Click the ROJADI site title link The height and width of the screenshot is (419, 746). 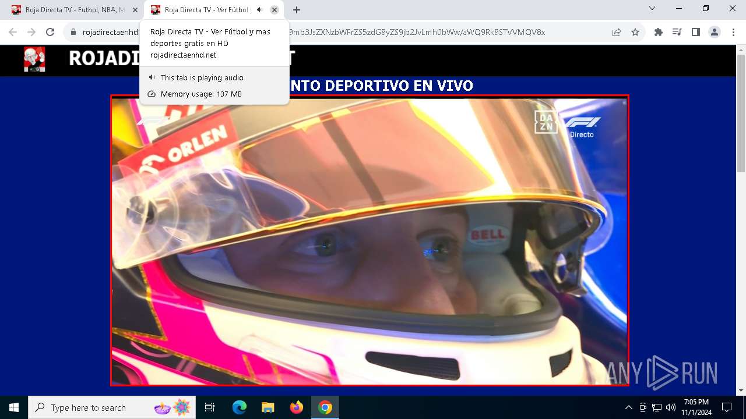tap(105, 58)
